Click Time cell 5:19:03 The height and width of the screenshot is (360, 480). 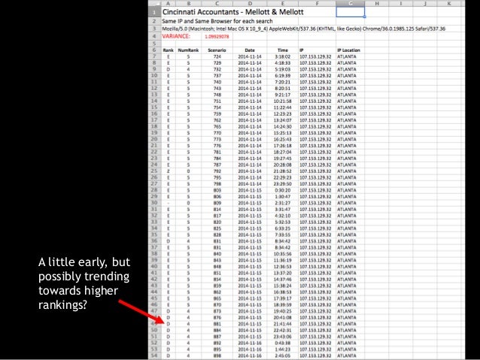coord(283,69)
